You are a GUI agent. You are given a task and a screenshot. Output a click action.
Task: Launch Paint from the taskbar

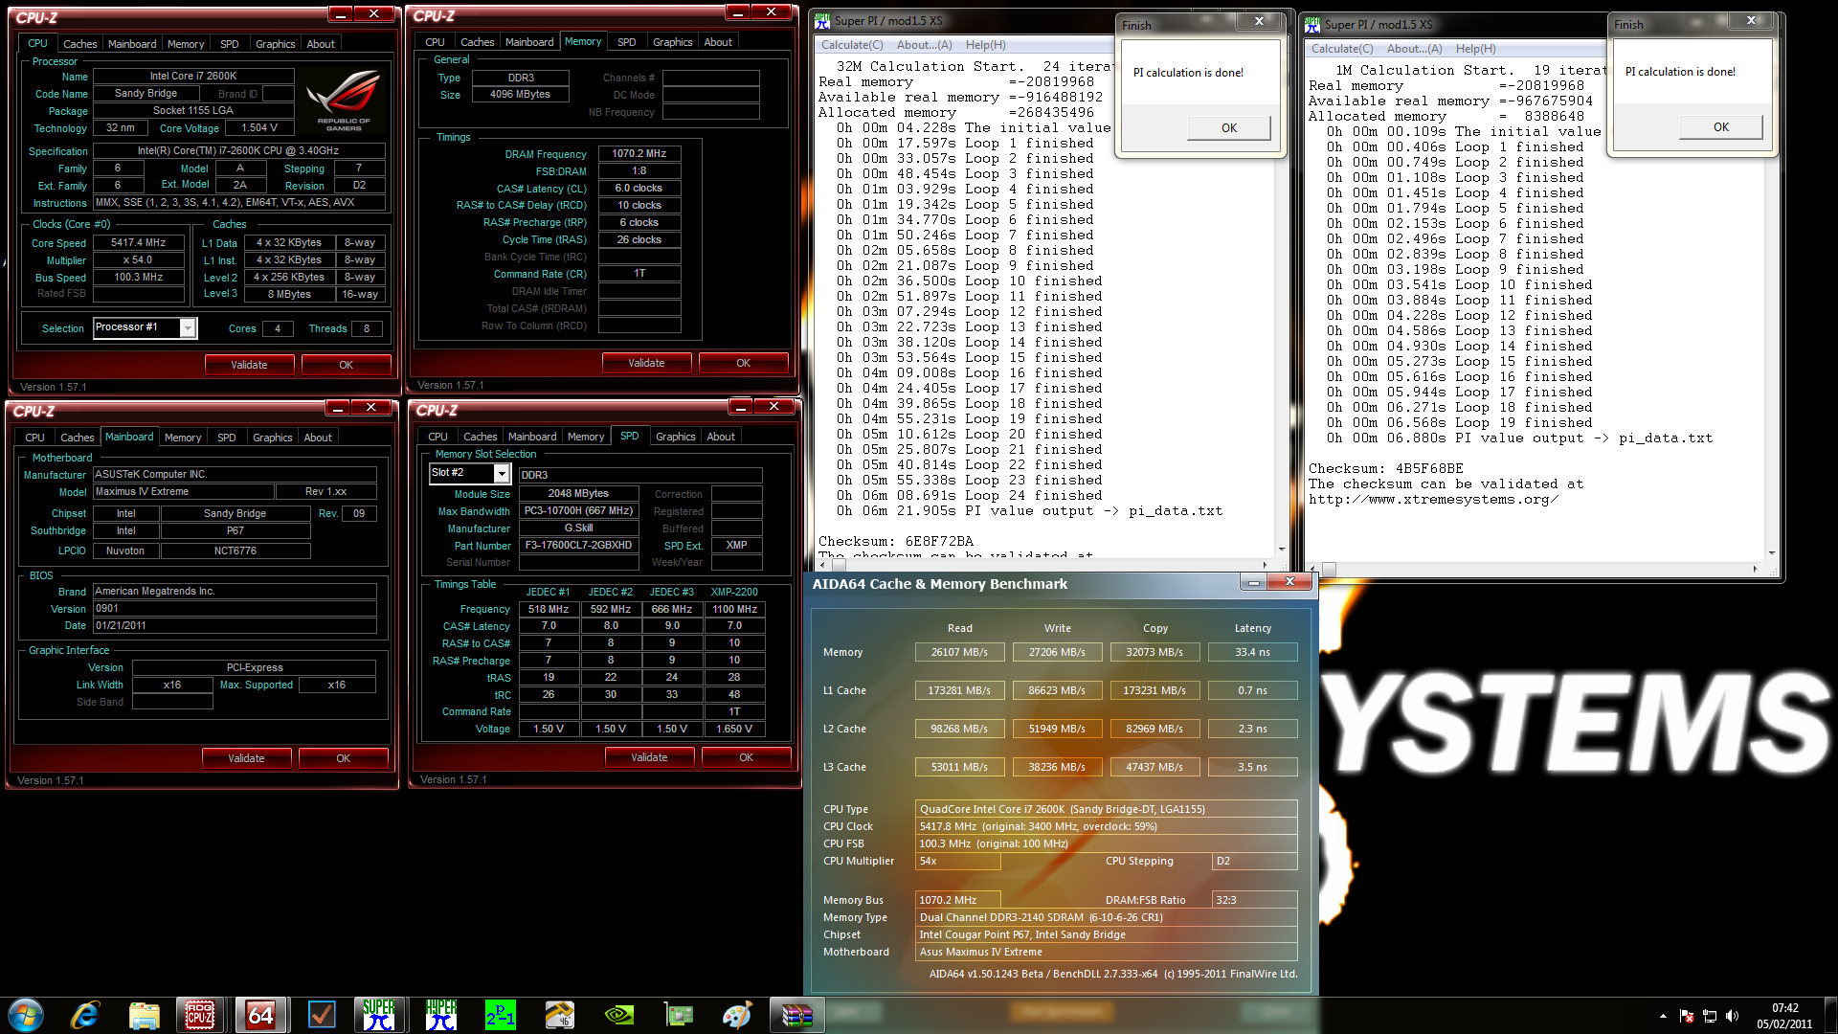(x=738, y=1015)
